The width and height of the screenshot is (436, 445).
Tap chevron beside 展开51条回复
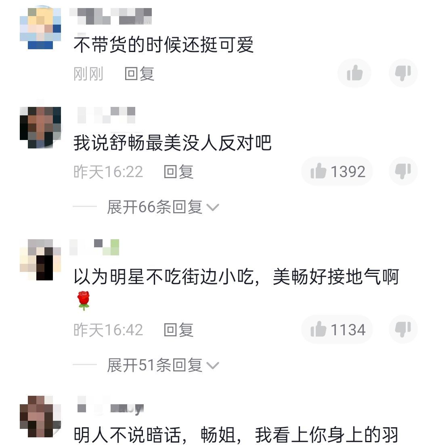[213, 366]
